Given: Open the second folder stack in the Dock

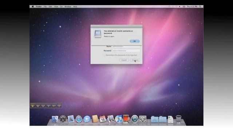Looking at the screenshot, I should pyautogui.click(x=163, y=119).
